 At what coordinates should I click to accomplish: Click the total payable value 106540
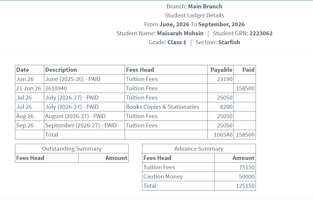(223, 135)
